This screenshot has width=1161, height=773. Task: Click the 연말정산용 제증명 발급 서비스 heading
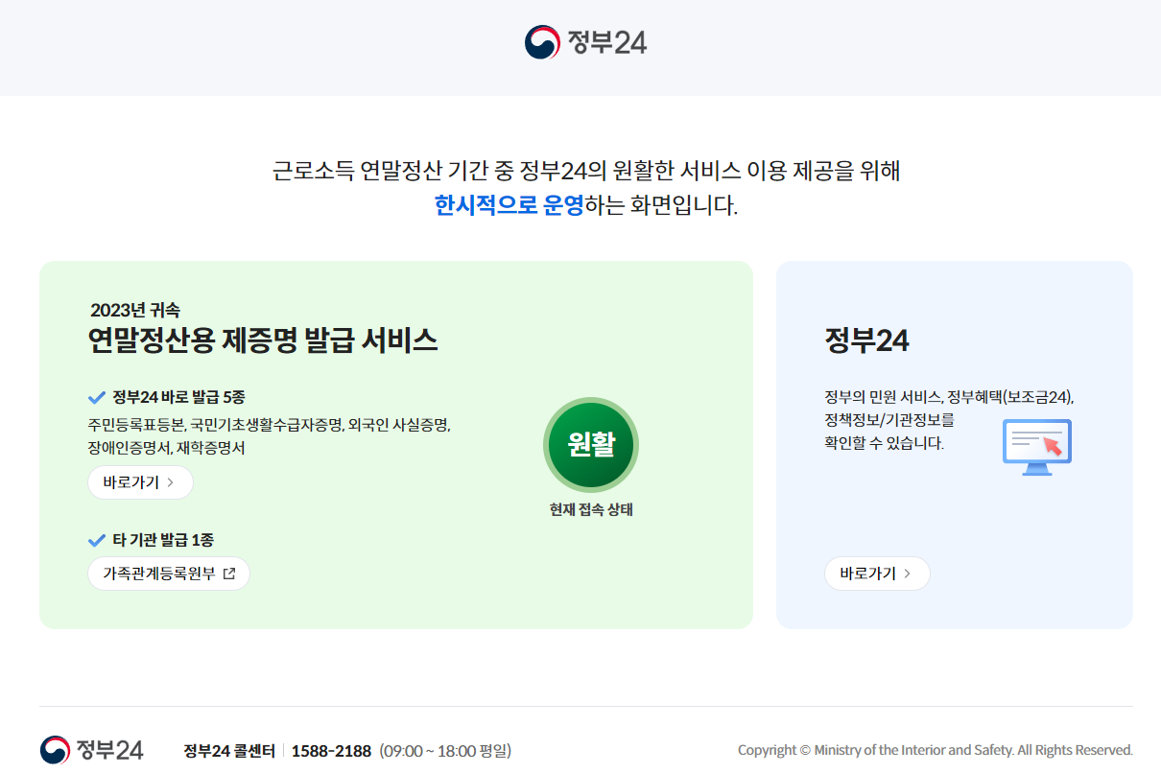263,340
